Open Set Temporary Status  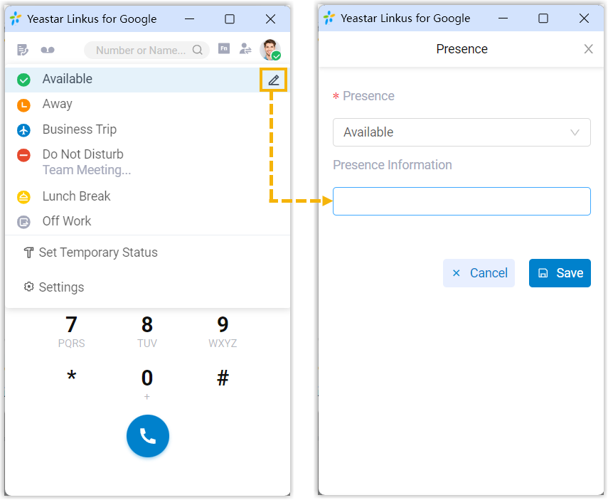coord(97,252)
